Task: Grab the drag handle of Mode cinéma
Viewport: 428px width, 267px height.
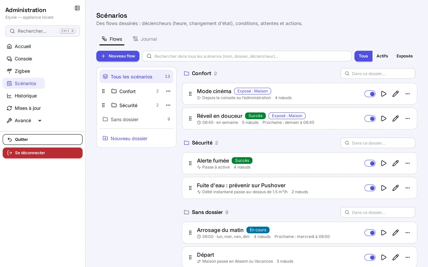Action: pos(190,94)
